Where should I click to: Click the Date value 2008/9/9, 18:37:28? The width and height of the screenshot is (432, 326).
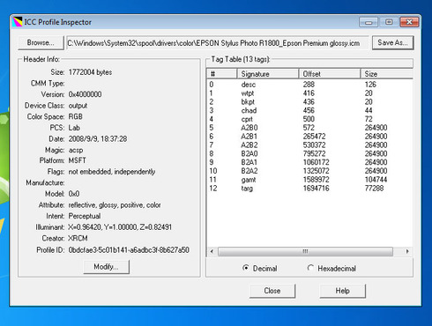point(98,138)
